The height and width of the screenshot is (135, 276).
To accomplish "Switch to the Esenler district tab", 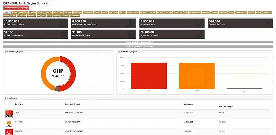I will pyautogui.click(x=160, y=12).
